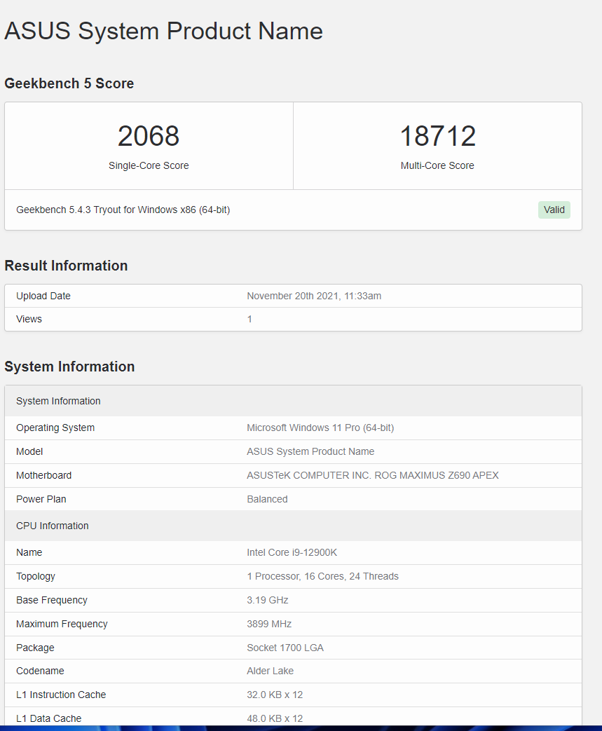Click "ASUSTeK COMPUTER INC. ROG MAXIMUS Z690 APEX"
602x731 pixels.
(x=373, y=475)
